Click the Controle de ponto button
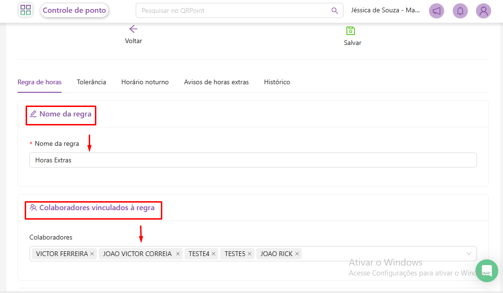 tap(75, 10)
